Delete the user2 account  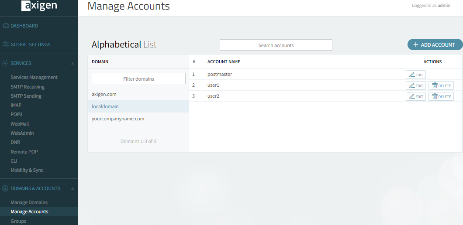click(441, 96)
